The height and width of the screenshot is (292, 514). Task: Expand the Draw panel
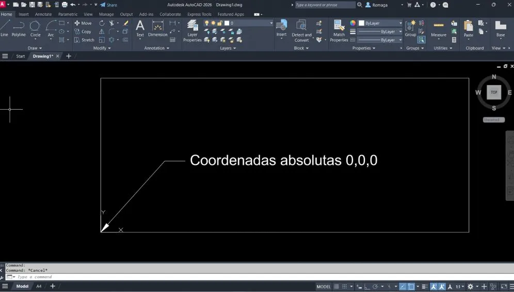point(35,48)
